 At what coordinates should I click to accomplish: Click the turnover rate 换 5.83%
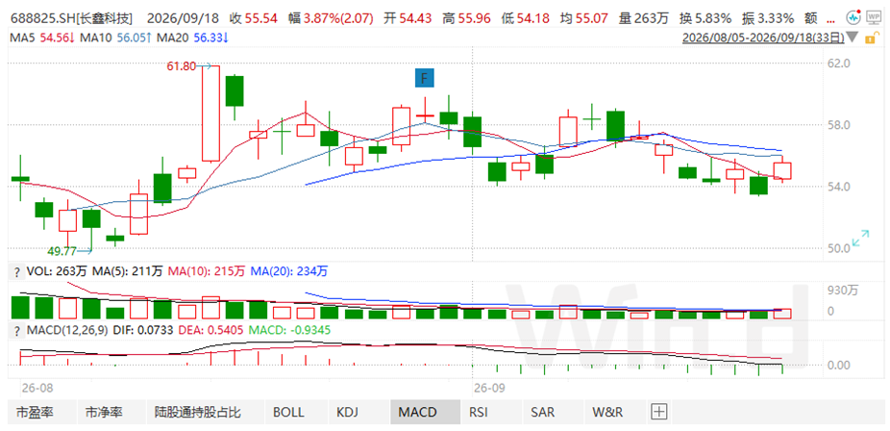point(705,18)
